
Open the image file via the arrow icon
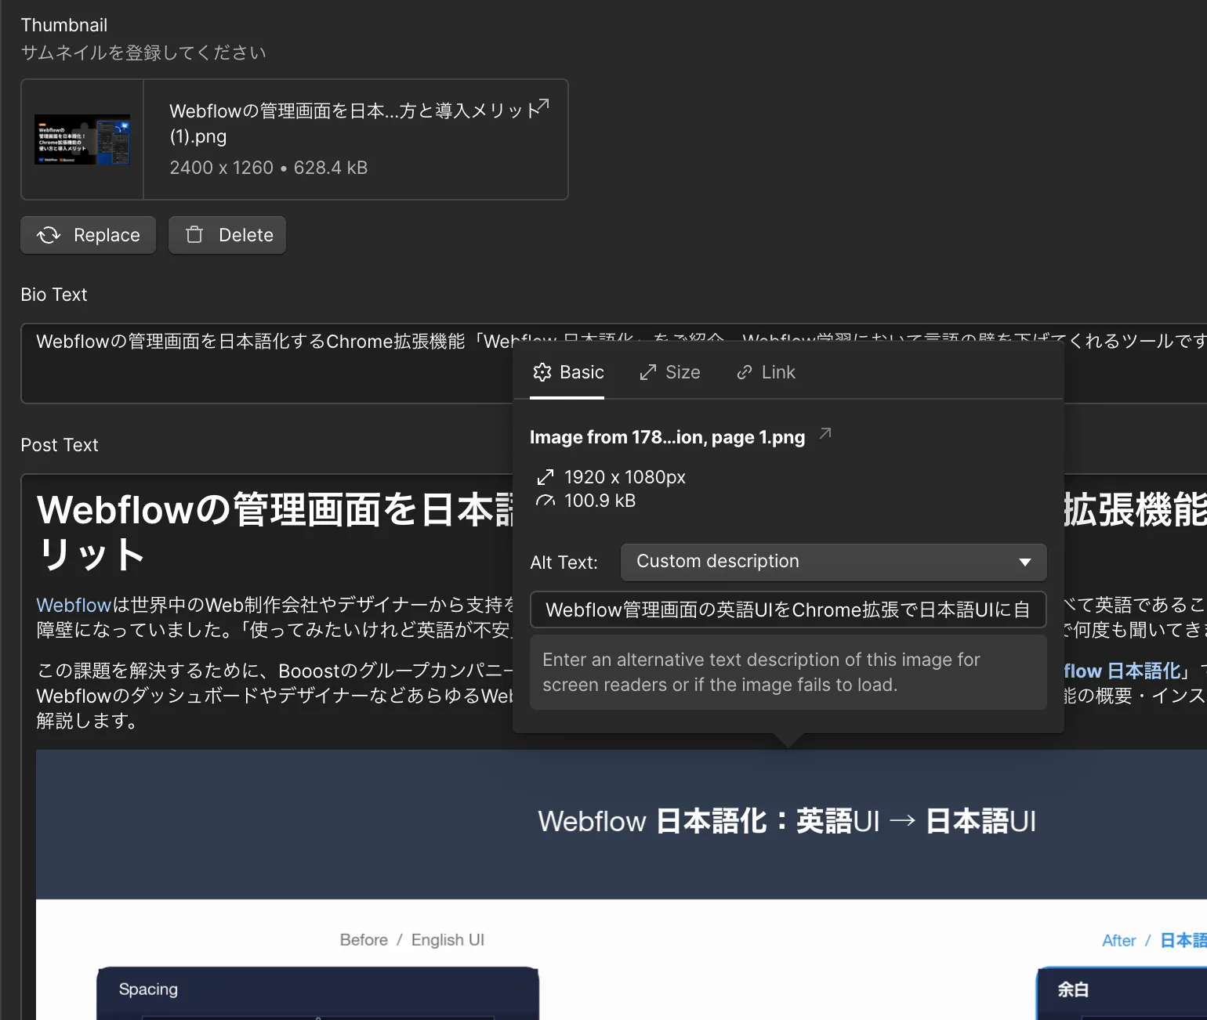point(825,433)
